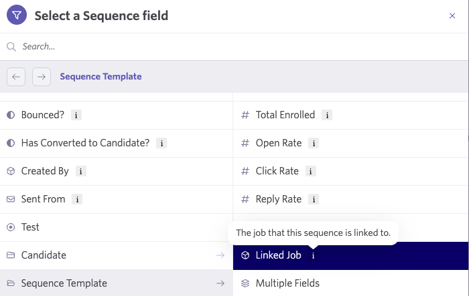Select the Test field
Screen dimensions: 469x296
click(x=30, y=227)
